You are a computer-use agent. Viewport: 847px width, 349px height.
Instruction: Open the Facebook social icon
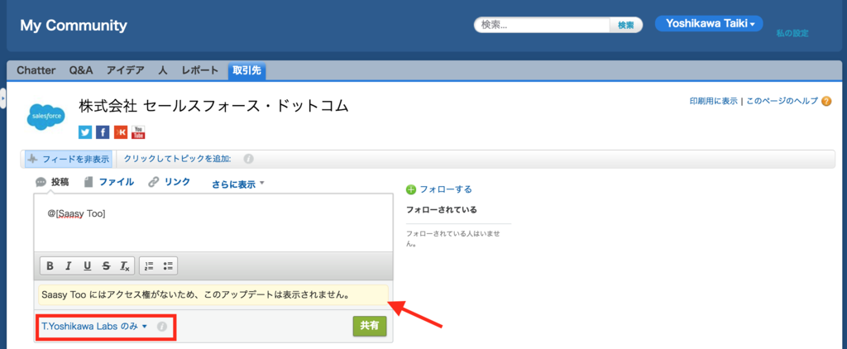click(x=103, y=132)
